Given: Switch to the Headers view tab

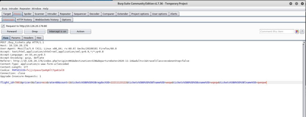Looking at the screenshot, I should [x=28, y=38].
